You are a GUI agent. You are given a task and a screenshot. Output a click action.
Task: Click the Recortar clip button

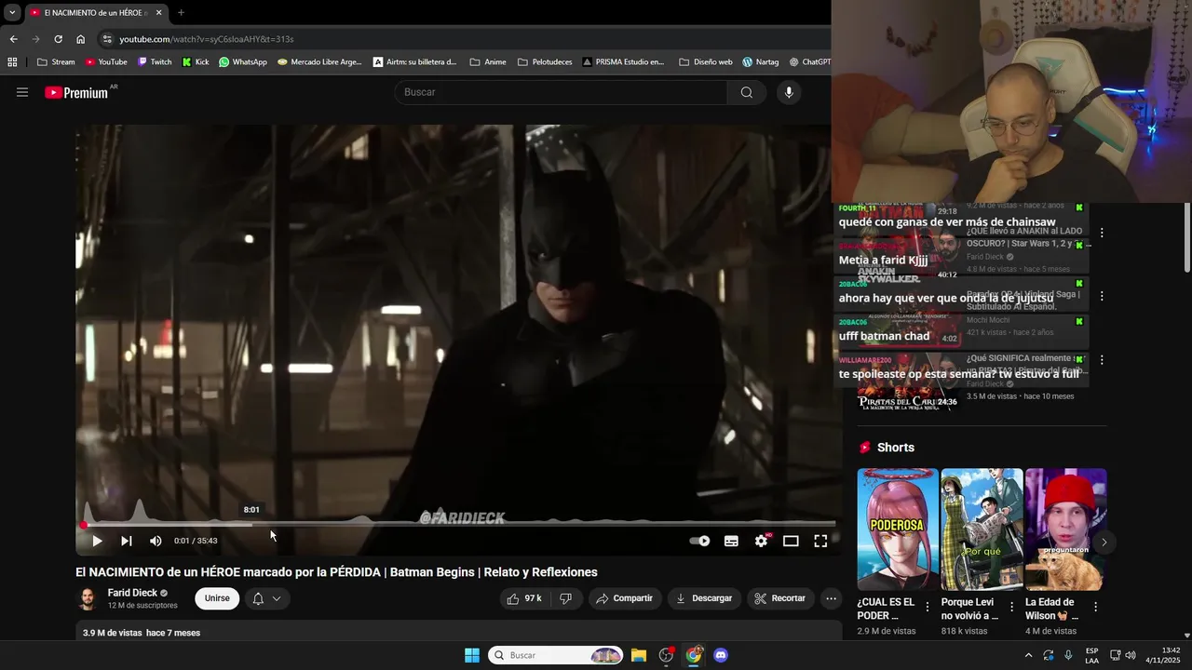click(779, 598)
